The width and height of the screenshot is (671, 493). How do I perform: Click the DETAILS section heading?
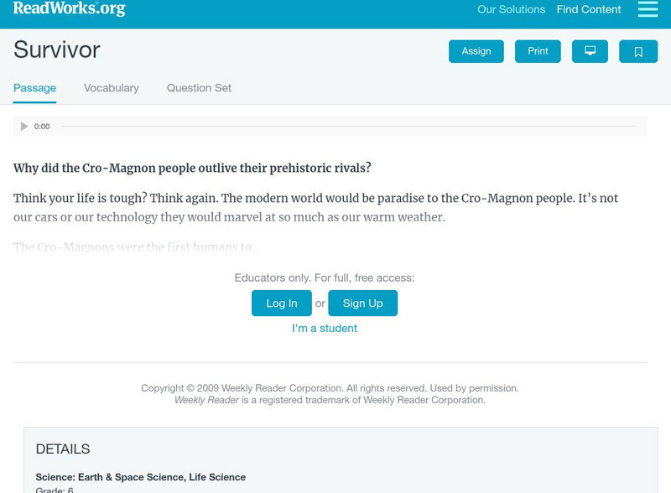click(63, 449)
